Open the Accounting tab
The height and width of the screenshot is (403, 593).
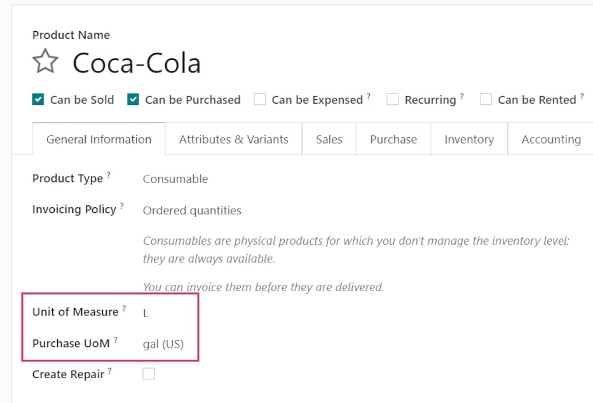(550, 139)
